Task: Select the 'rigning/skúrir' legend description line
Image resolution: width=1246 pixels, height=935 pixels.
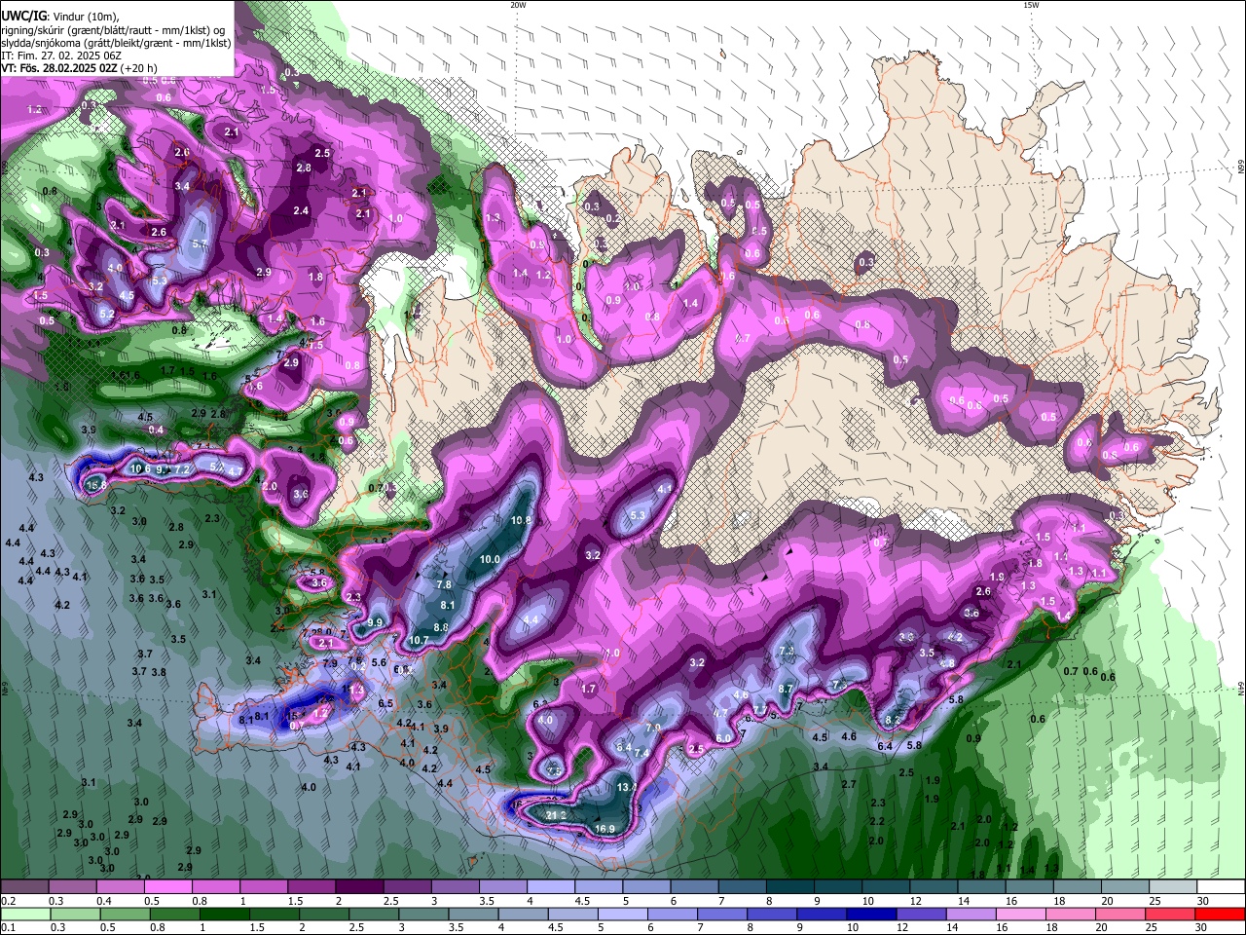Action: click(x=113, y=29)
